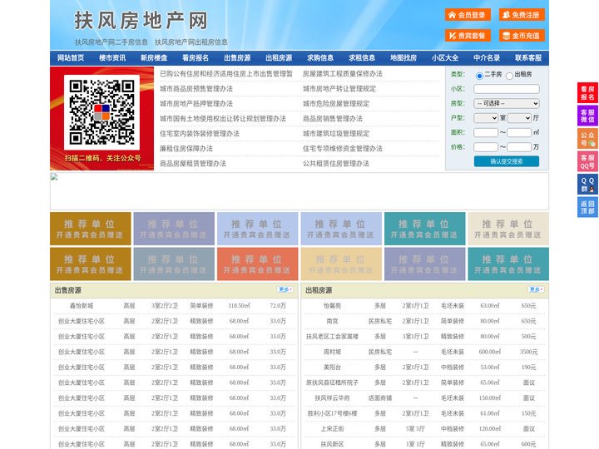This screenshot has height=449, width=599.
Task: Open 廉租住房保障办法 link
Action: pos(186,149)
